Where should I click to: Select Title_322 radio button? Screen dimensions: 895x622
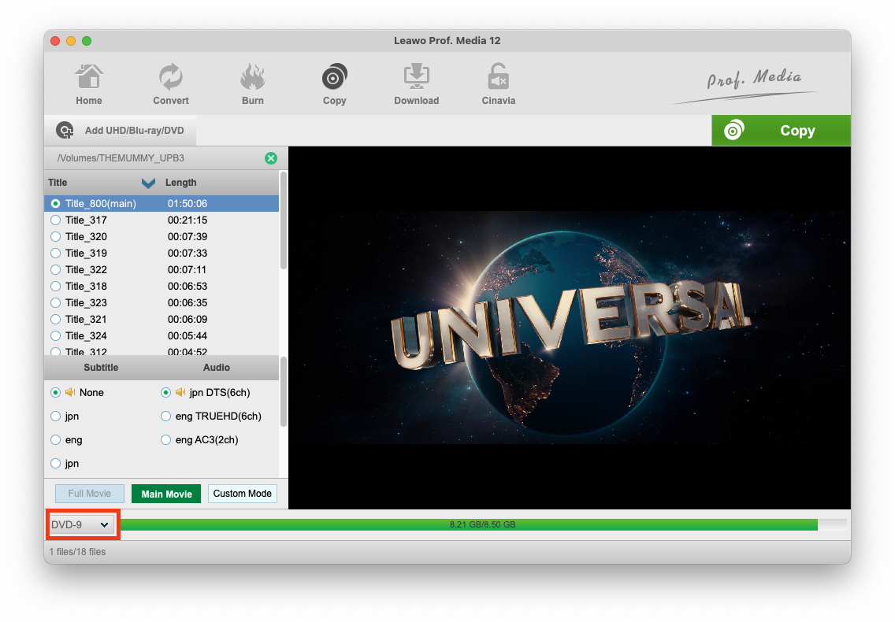(x=55, y=270)
